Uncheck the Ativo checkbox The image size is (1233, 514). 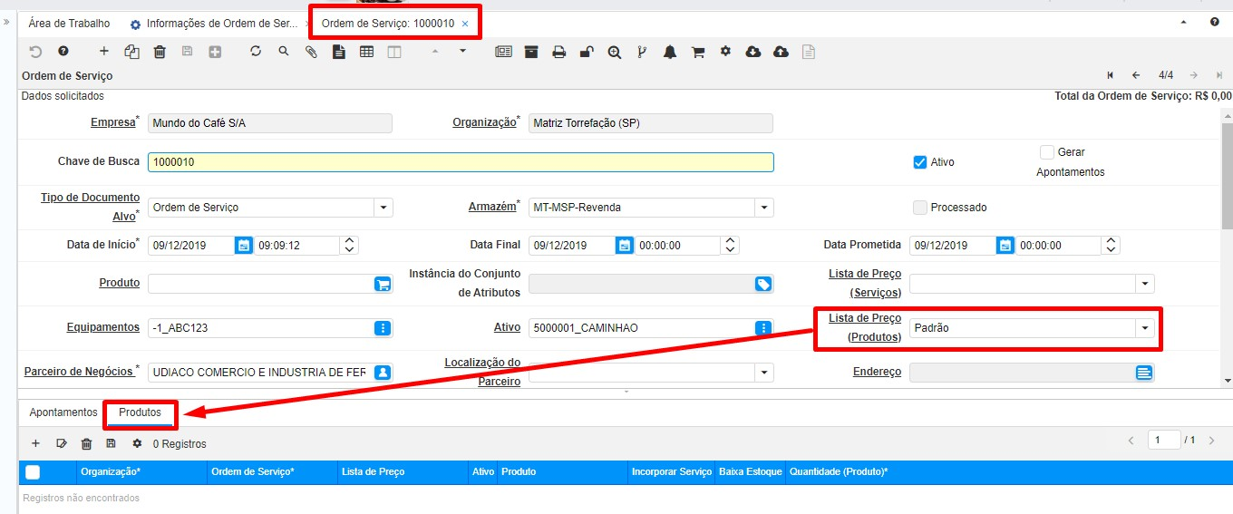tap(919, 162)
